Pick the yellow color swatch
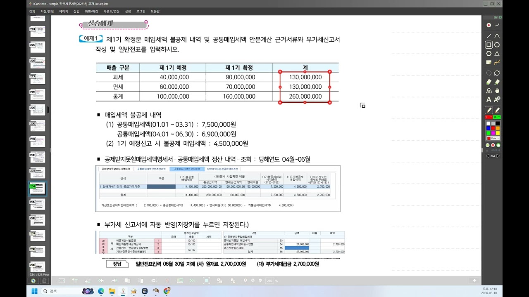The height and width of the screenshot is (297, 529). pyautogui.click(x=498, y=133)
